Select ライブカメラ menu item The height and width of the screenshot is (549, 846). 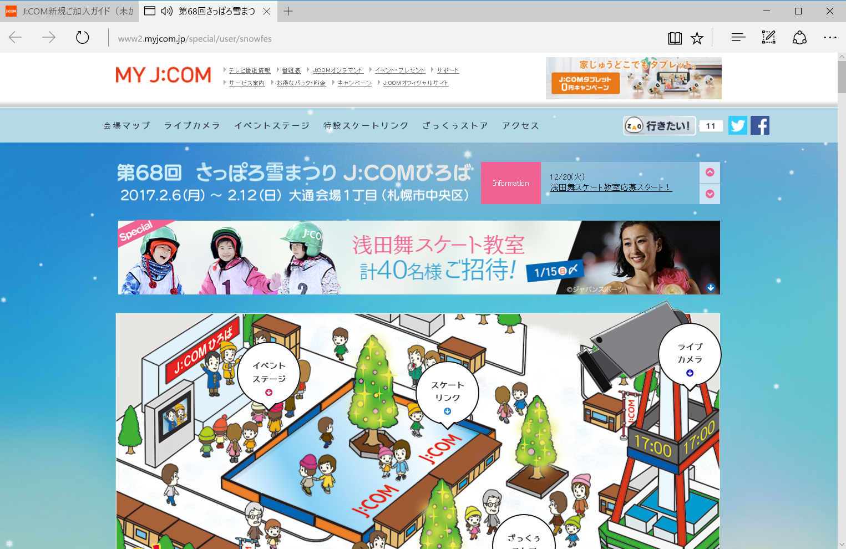(x=192, y=125)
